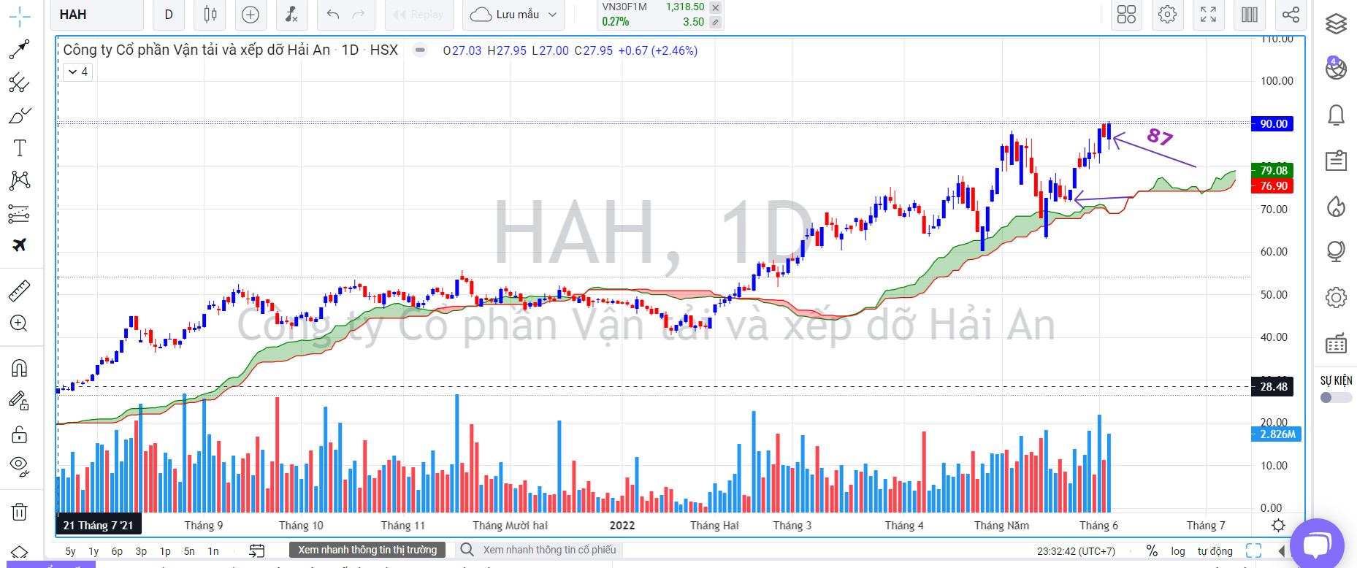Open the candlestick chart style selector
Image resolution: width=1357 pixels, height=568 pixels.
[210, 15]
